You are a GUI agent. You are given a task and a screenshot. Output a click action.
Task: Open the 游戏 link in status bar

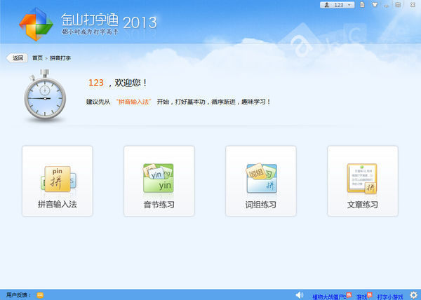click(361, 296)
